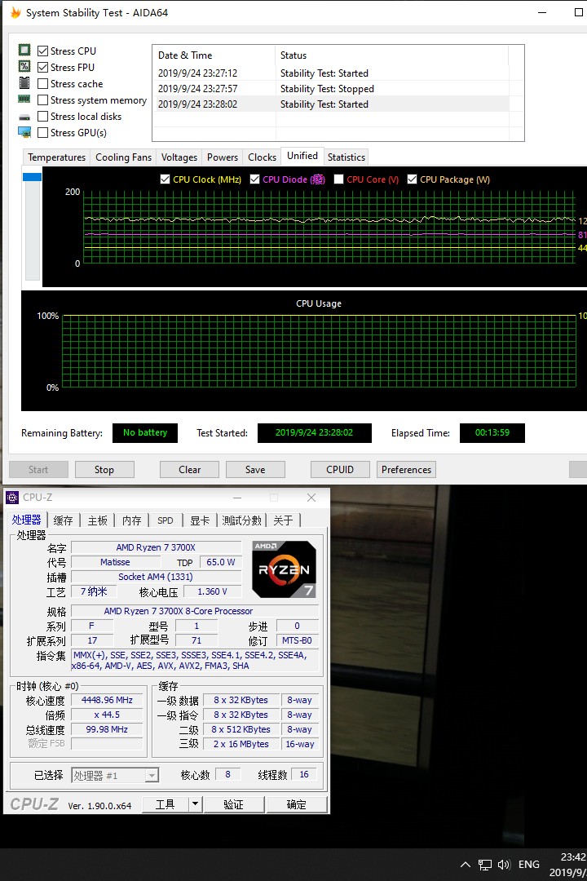Click the Stress FPU percent icon

24,66
